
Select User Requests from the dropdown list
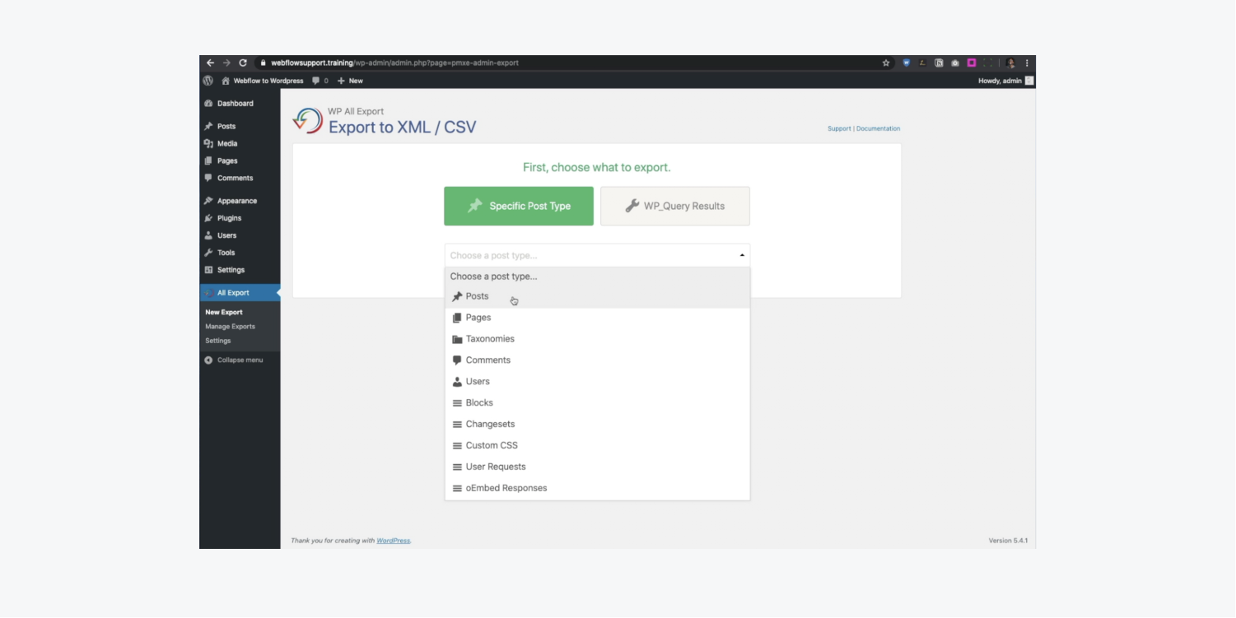597,467
